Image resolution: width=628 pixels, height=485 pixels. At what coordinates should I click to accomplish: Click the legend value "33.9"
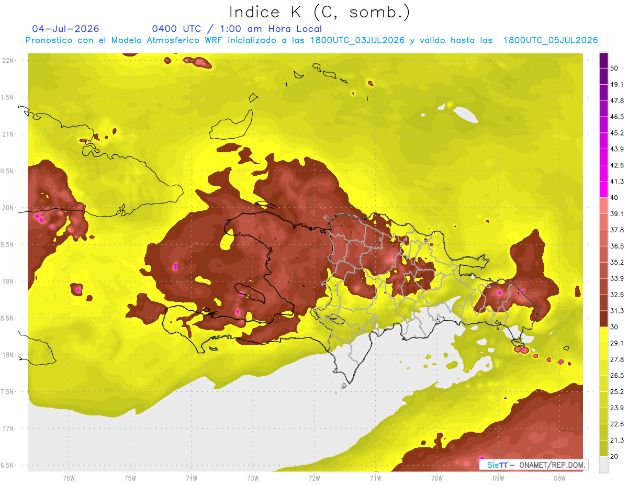coord(616,278)
